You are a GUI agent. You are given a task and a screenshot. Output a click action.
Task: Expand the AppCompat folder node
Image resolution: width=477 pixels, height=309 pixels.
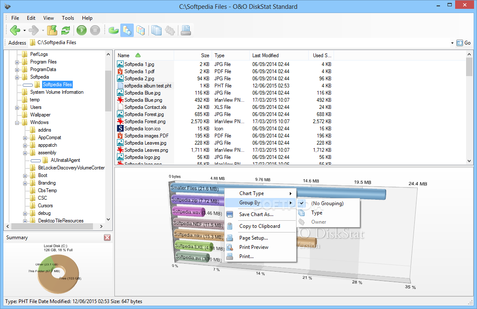(25, 138)
